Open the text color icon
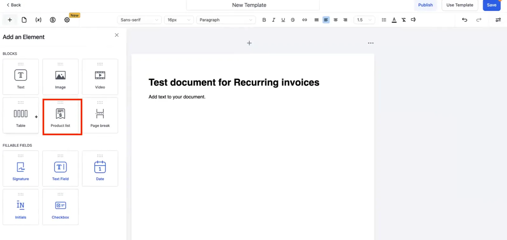This screenshot has width=507, height=240. coord(394,20)
